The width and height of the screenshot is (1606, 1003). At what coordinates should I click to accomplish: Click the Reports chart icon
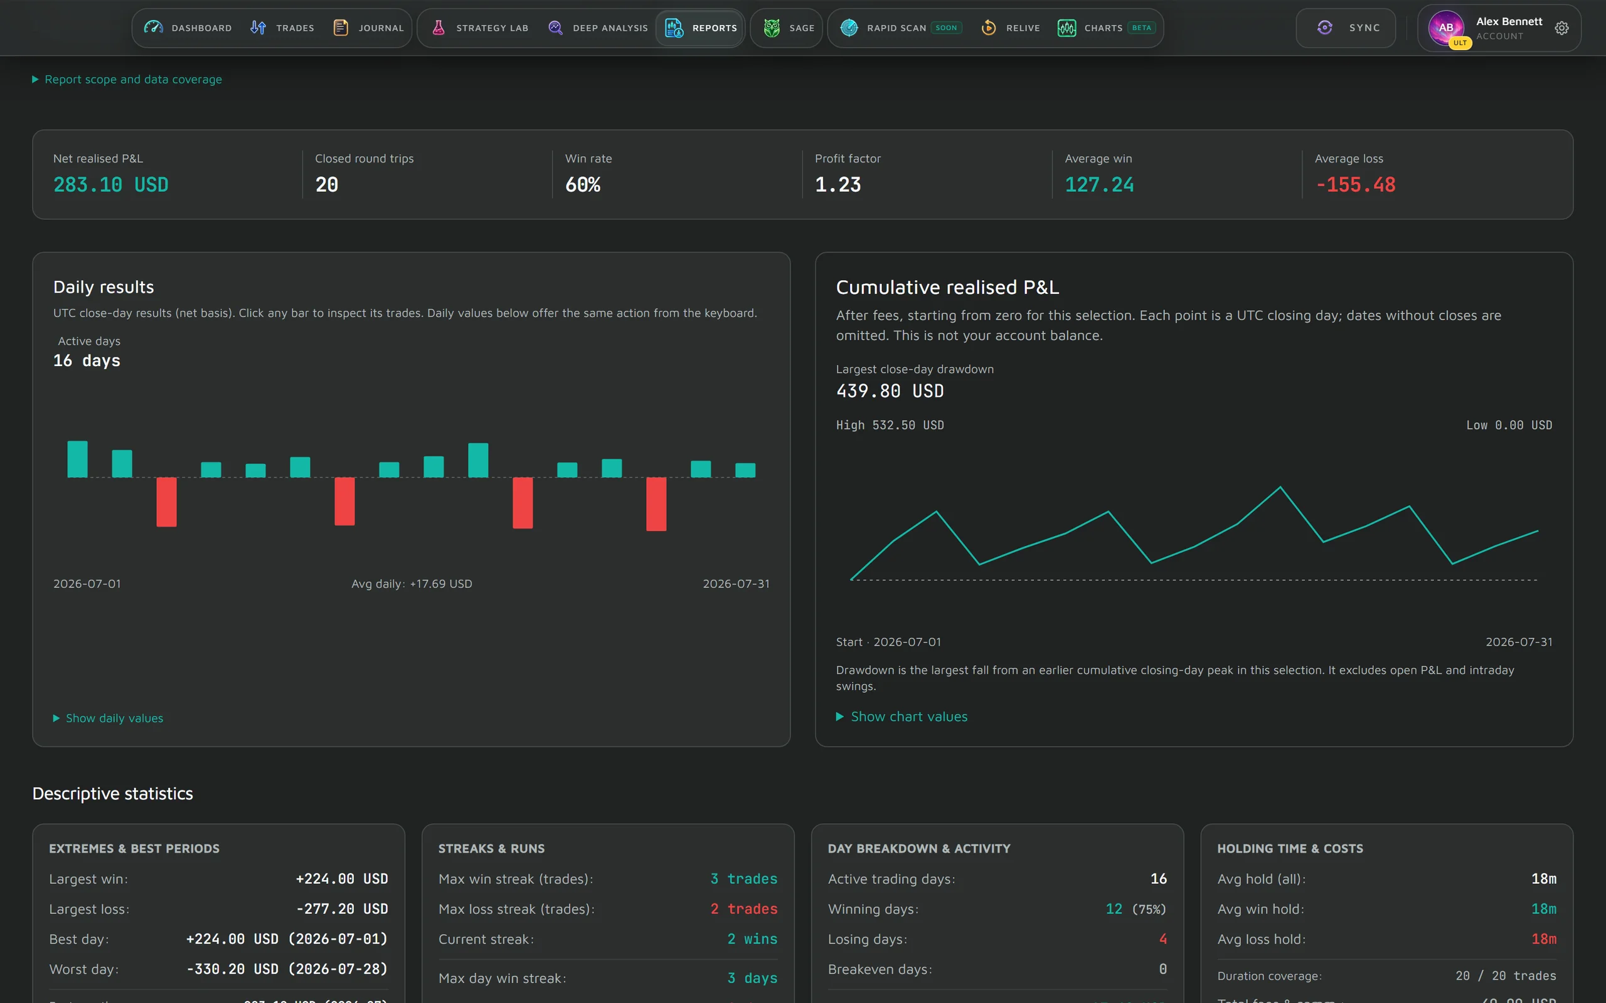pos(674,28)
